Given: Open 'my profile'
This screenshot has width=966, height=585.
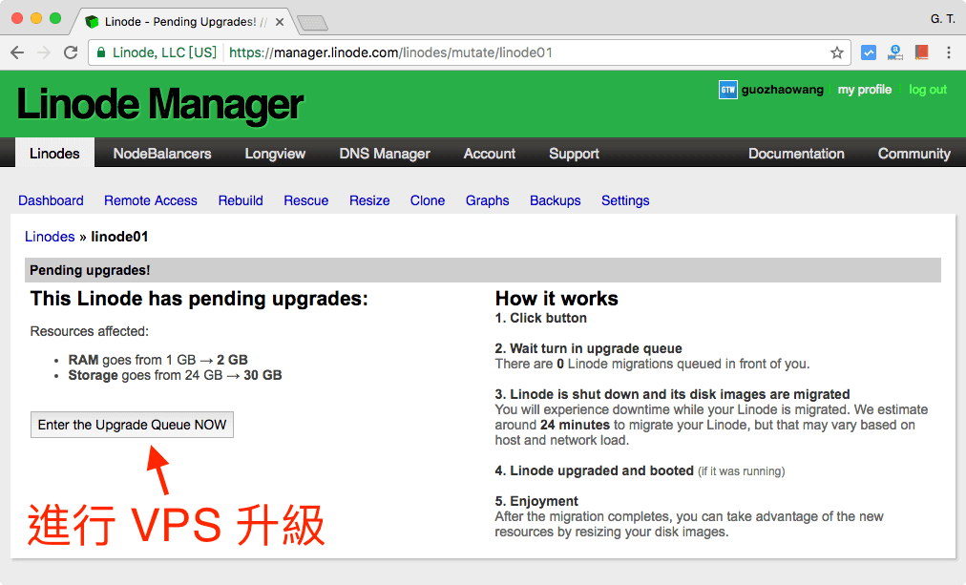Looking at the screenshot, I should tap(865, 89).
